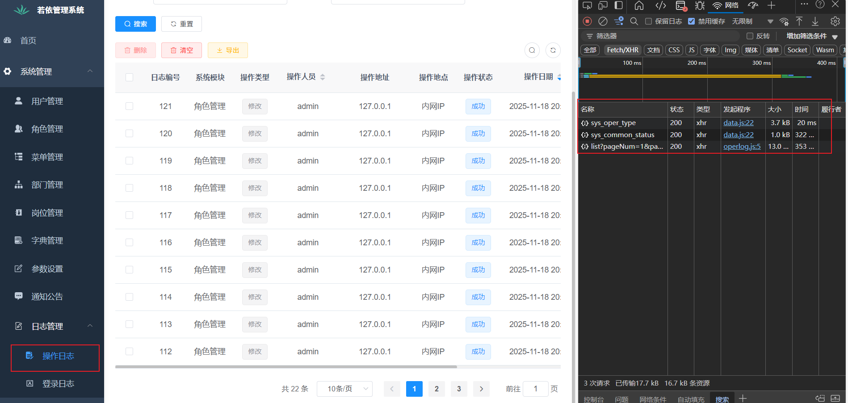
Task: Click the rightmost icon in the drawer tab bar
Action: (x=835, y=398)
